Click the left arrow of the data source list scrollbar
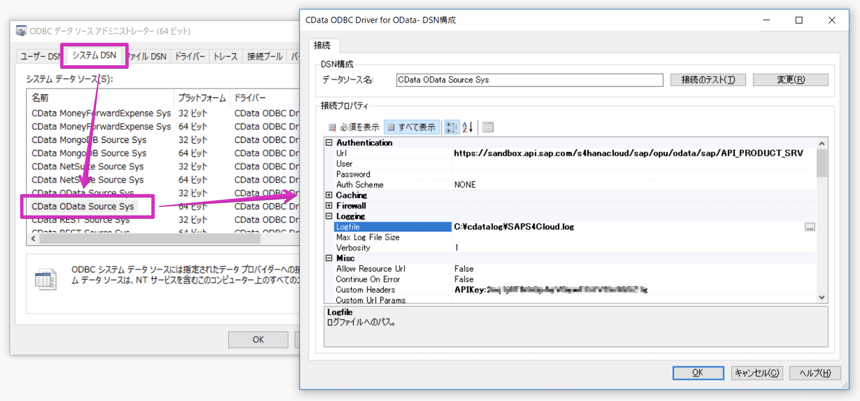This screenshot has height=401, width=860. click(33, 239)
